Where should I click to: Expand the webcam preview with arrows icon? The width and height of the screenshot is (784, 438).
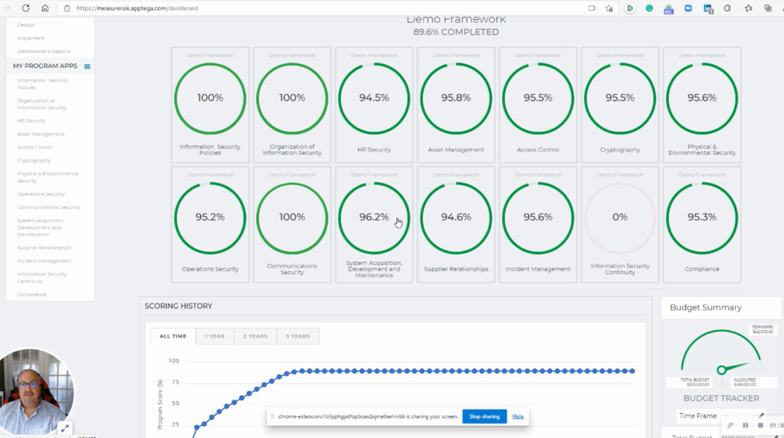[x=64, y=428]
